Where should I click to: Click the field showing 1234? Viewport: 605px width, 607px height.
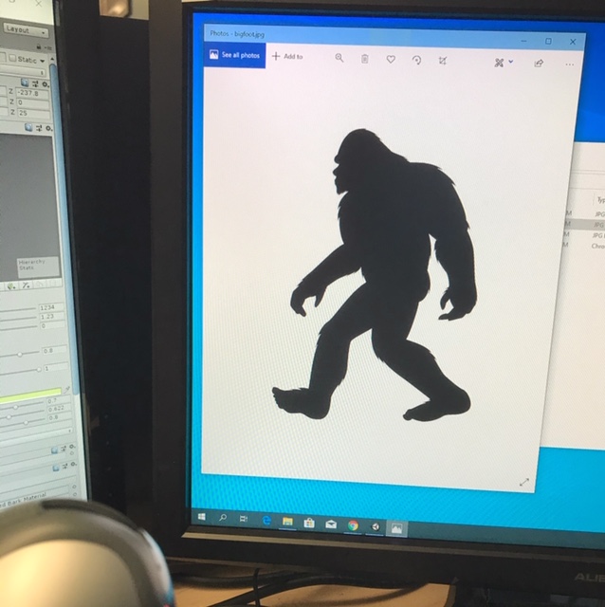[51, 307]
